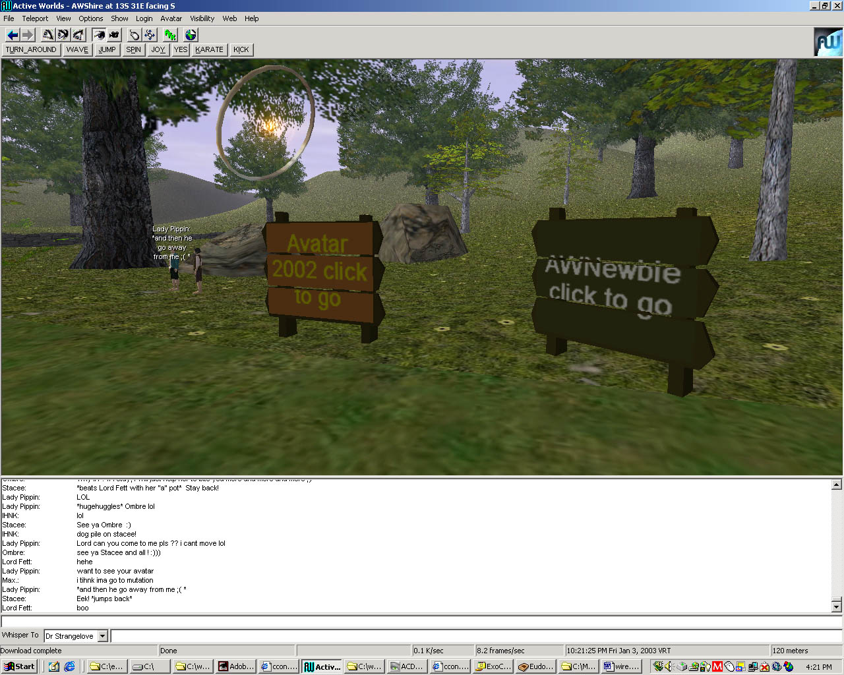Click the Look Up avatar head icon
Screen dimensions: 844x675
48,35
